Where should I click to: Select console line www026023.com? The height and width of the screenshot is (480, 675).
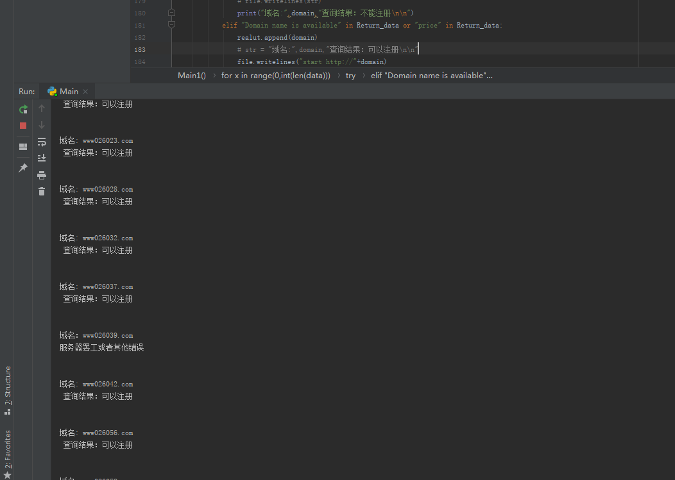(x=96, y=140)
